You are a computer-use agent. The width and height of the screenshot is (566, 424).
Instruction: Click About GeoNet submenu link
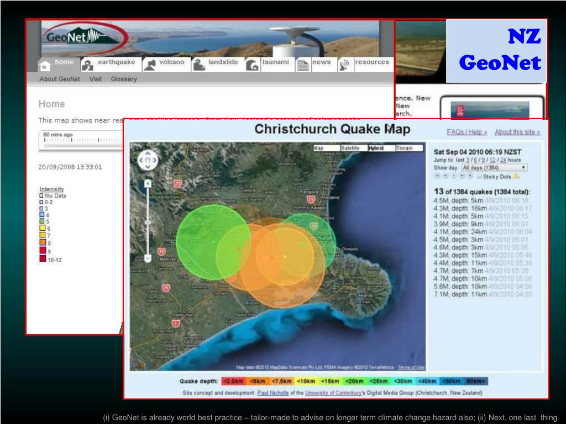coord(60,79)
